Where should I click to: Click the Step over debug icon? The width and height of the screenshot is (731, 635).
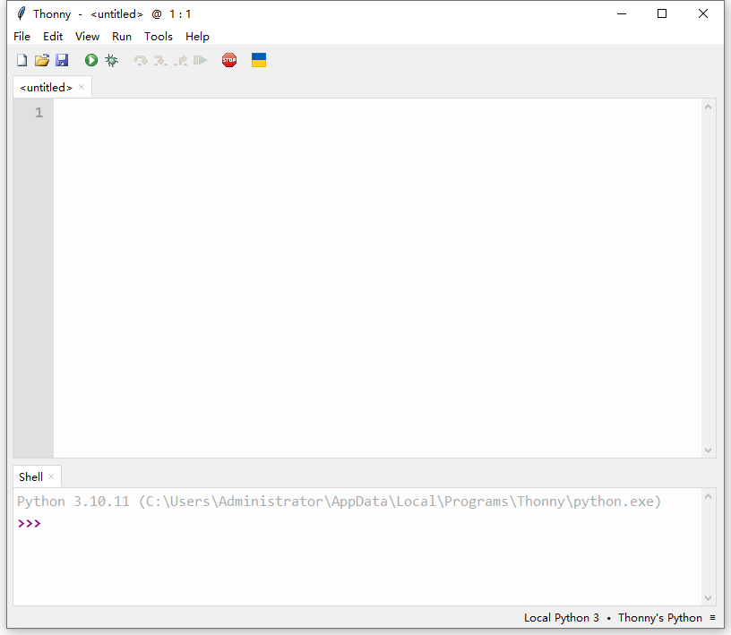(x=141, y=60)
